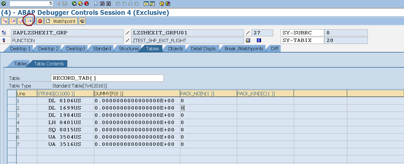
Task: Click the SY-TABIX variable field
Action: [302, 40]
